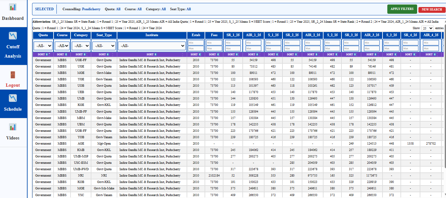Open the Institute filter dropdown

[152, 46]
